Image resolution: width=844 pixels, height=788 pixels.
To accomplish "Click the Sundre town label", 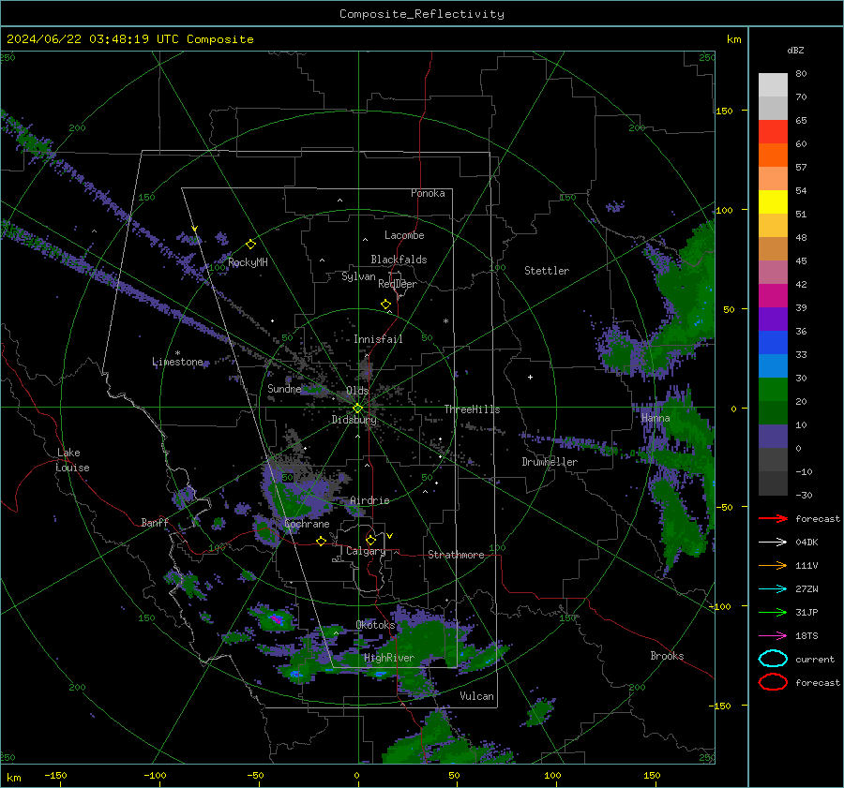I will pyautogui.click(x=284, y=388).
